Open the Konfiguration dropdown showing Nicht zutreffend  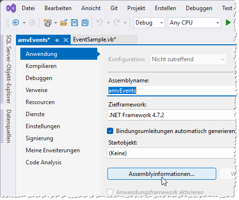pos(188,59)
